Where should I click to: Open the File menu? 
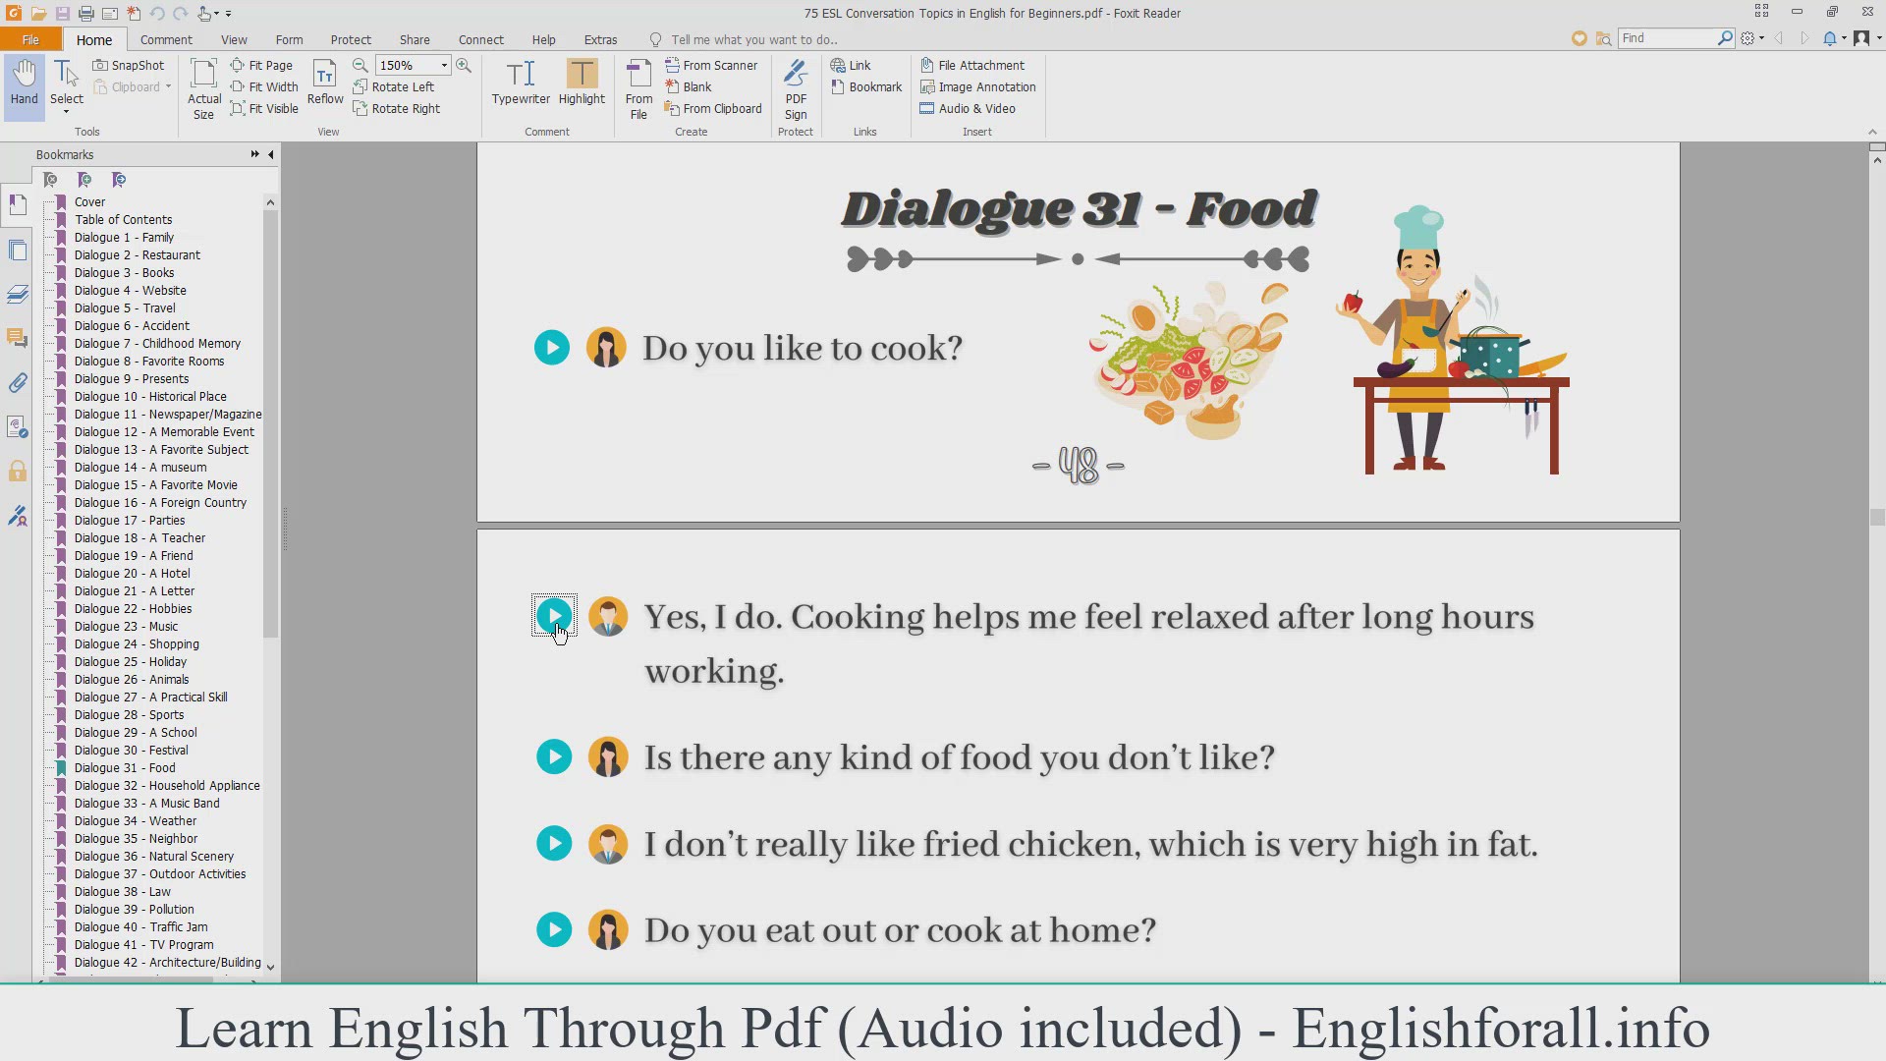(x=30, y=39)
